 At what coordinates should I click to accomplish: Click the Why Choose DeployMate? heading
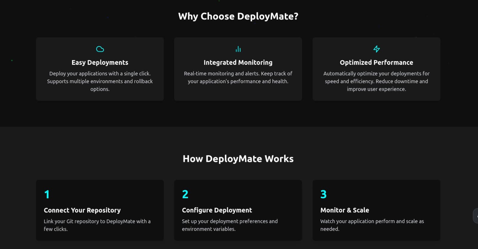tap(238, 16)
